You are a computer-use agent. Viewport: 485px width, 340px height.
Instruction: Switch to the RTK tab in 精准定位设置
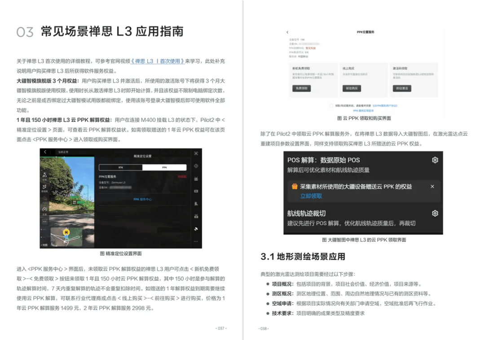pyautogui.click(x=121, y=167)
